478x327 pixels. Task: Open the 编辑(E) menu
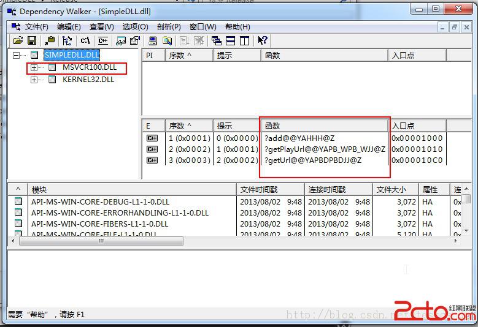(x=69, y=27)
